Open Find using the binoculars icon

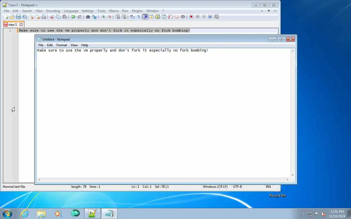88,17
